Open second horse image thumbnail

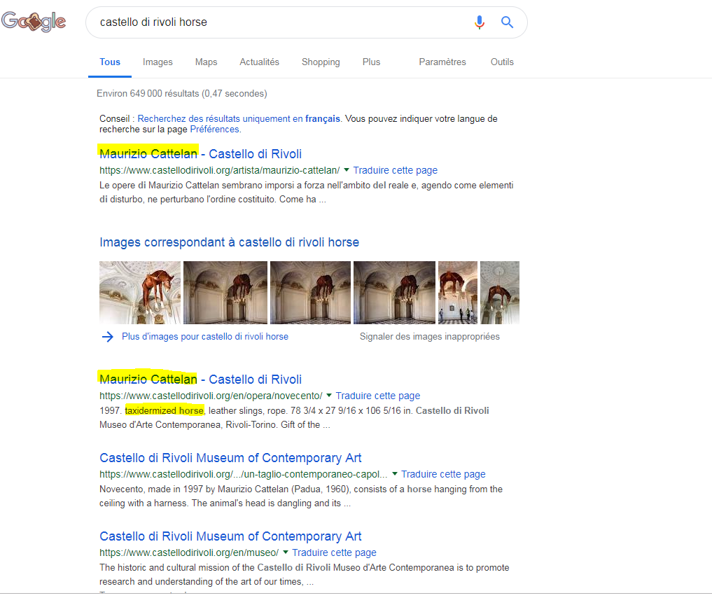[225, 293]
